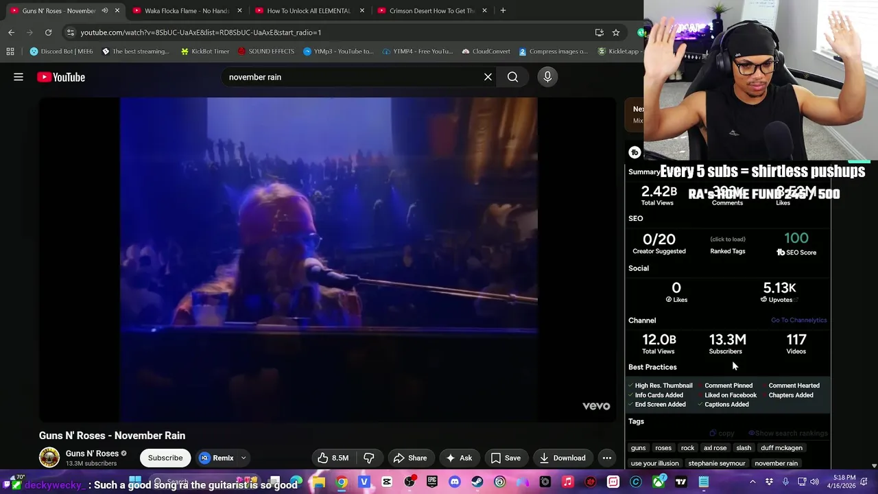Clear the search box with the X
This screenshot has height=494, width=878.
pos(488,77)
